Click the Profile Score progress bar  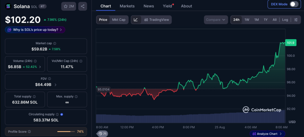coord(66,132)
